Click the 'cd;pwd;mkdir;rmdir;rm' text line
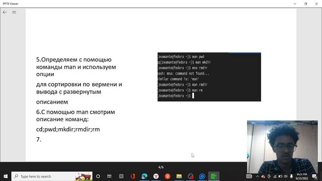Screen dimensions: 322x181 68,129
